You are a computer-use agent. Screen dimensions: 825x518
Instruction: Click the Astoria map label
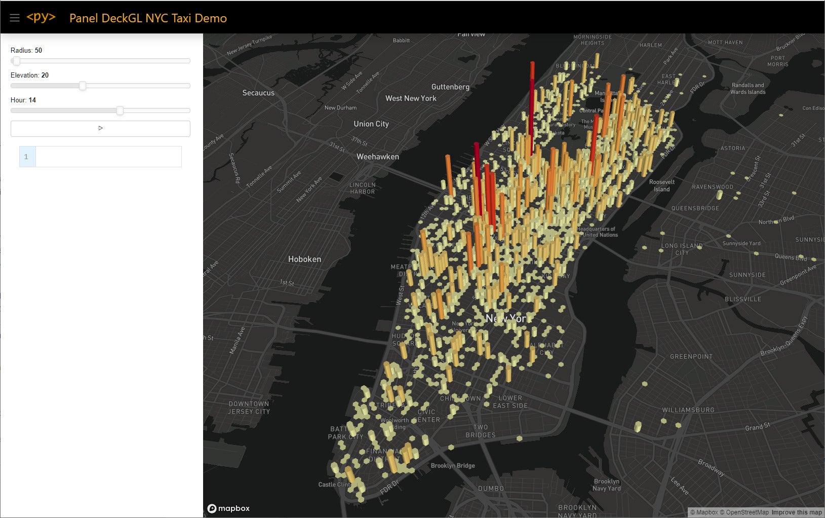click(x=733, y=148)
